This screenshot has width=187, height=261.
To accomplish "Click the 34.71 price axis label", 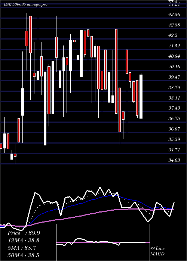I will [x=174, y=150].
